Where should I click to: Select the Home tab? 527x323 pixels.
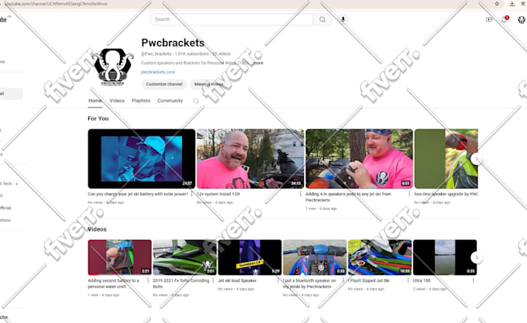[x=95, y=101]
